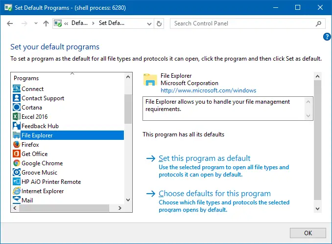Click the Groove Music icon
Viewport: 332px width, 244px height.
click(17, 173)
